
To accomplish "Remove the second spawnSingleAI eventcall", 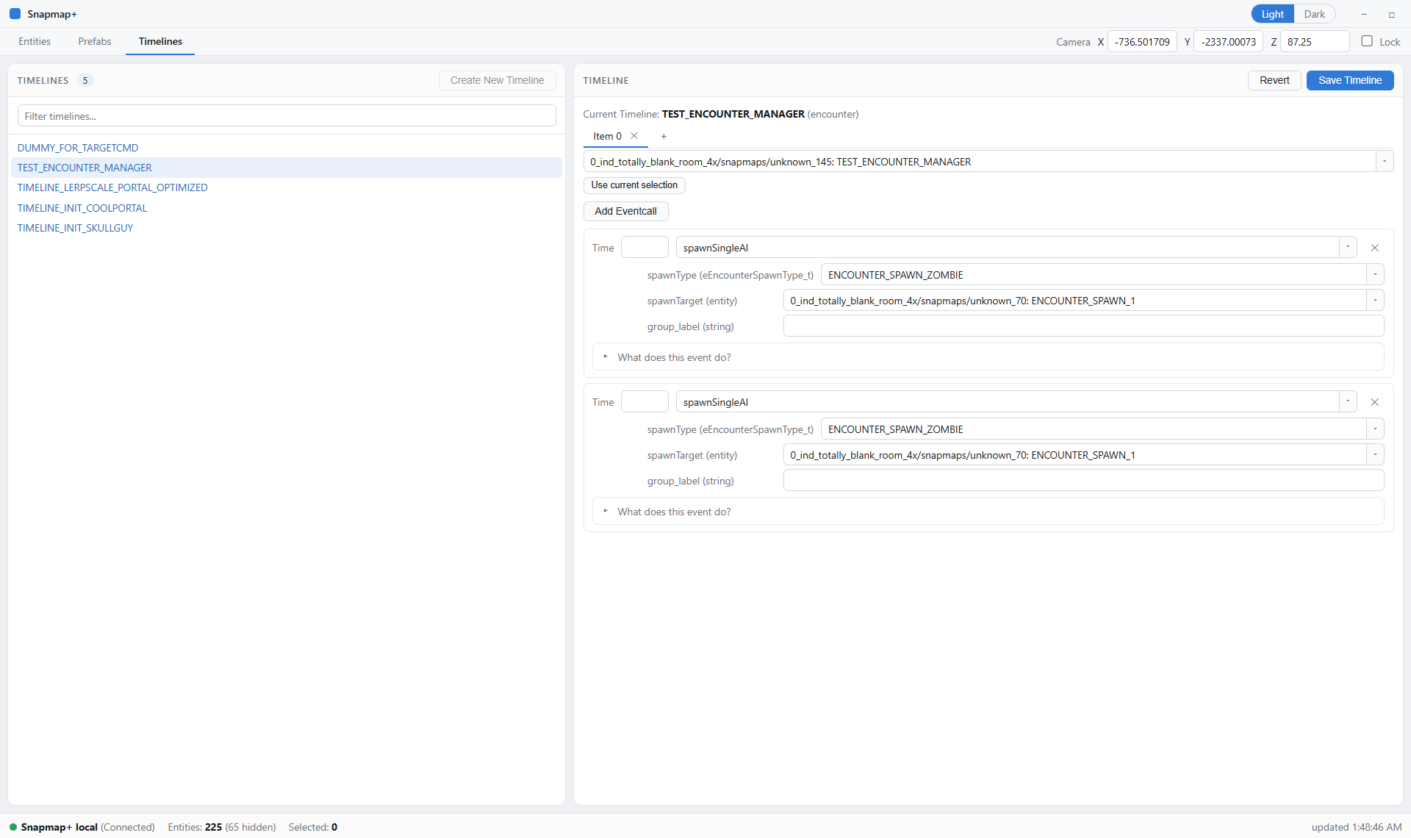I will pyautogui.click(x=1374, y=402).
